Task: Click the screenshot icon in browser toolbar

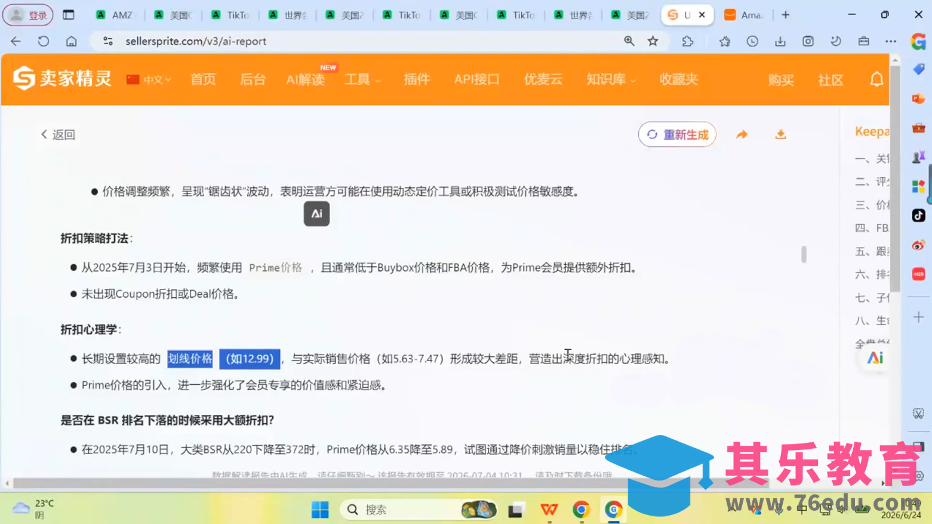Action: click(808, 41)
